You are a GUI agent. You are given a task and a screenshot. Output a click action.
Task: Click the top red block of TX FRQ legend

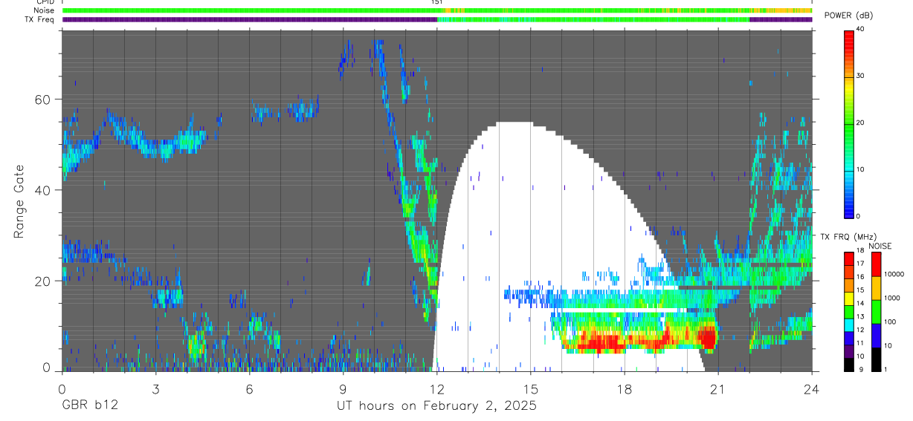point(849,259)
